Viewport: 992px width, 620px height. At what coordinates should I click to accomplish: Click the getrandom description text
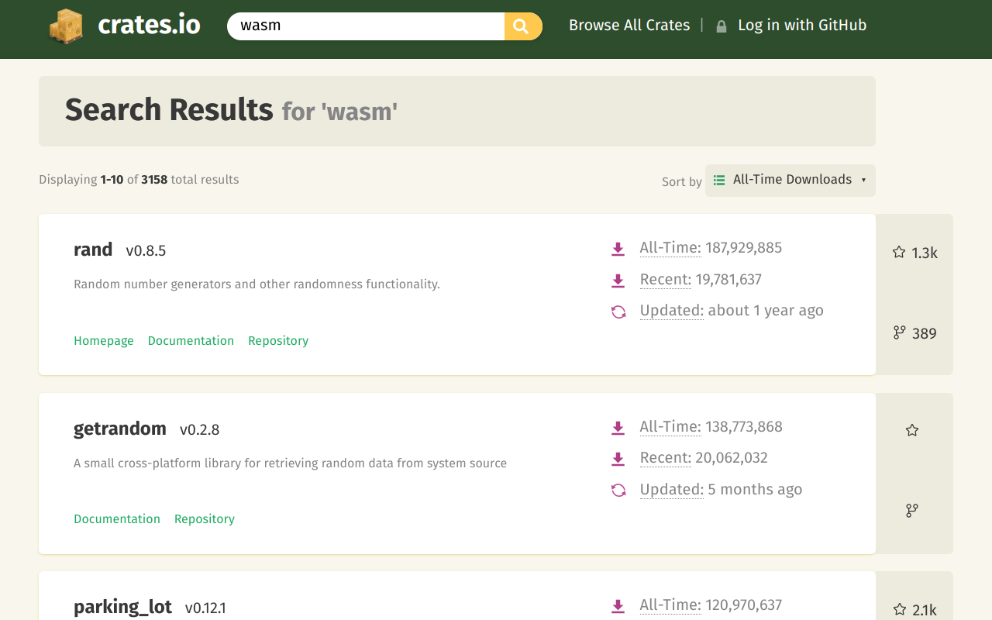(290, 463)
